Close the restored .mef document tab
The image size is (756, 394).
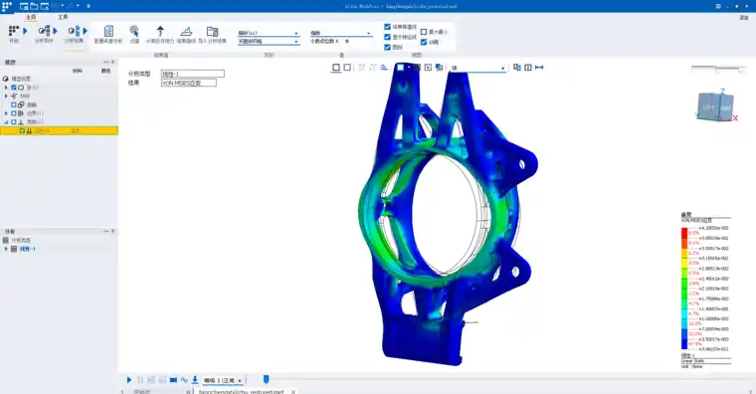coord(292,392)
